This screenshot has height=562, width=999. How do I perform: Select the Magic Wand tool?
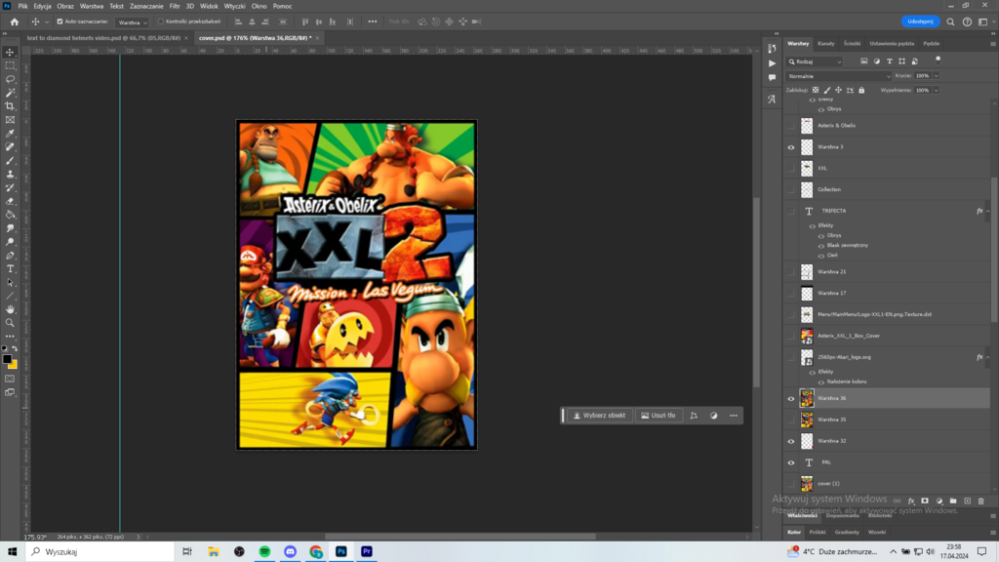pos(10,93)
